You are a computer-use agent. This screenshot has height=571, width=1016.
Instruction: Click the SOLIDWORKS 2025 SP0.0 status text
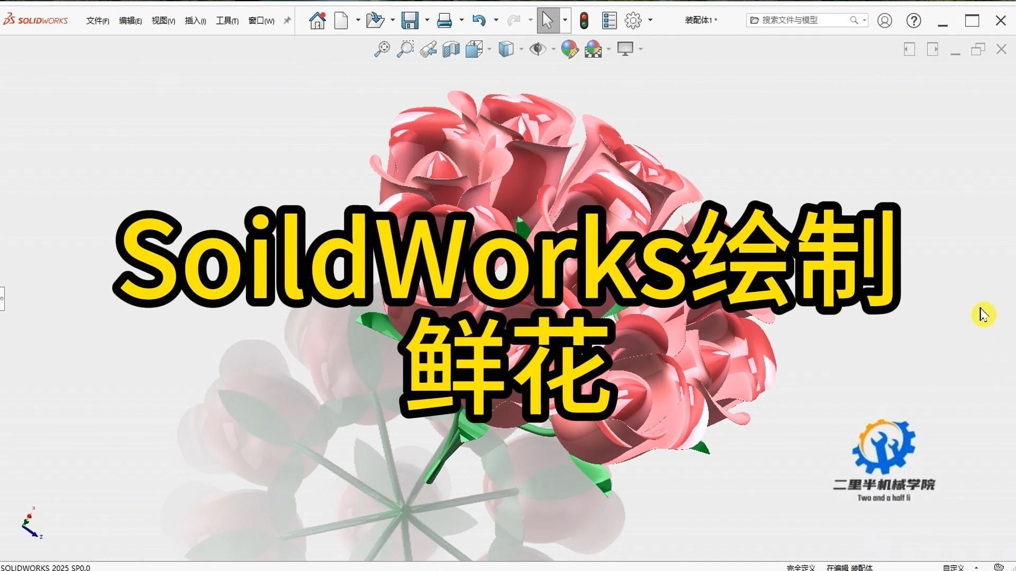pyautogui.click(x=46, y=567)
